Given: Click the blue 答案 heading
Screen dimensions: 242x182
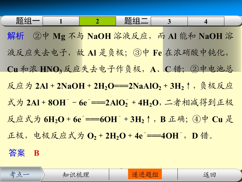Looking at the screenshot, I should [x=17, y=153].
